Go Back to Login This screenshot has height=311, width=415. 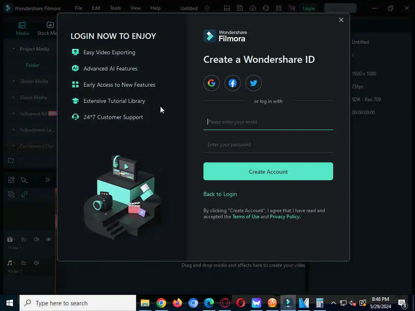220,194
